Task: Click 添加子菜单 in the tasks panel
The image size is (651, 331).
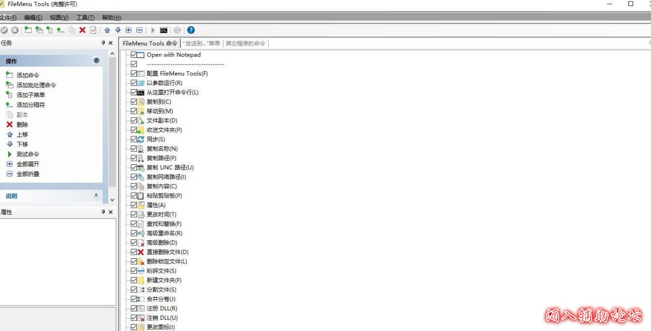Action: tap(30, 95)
